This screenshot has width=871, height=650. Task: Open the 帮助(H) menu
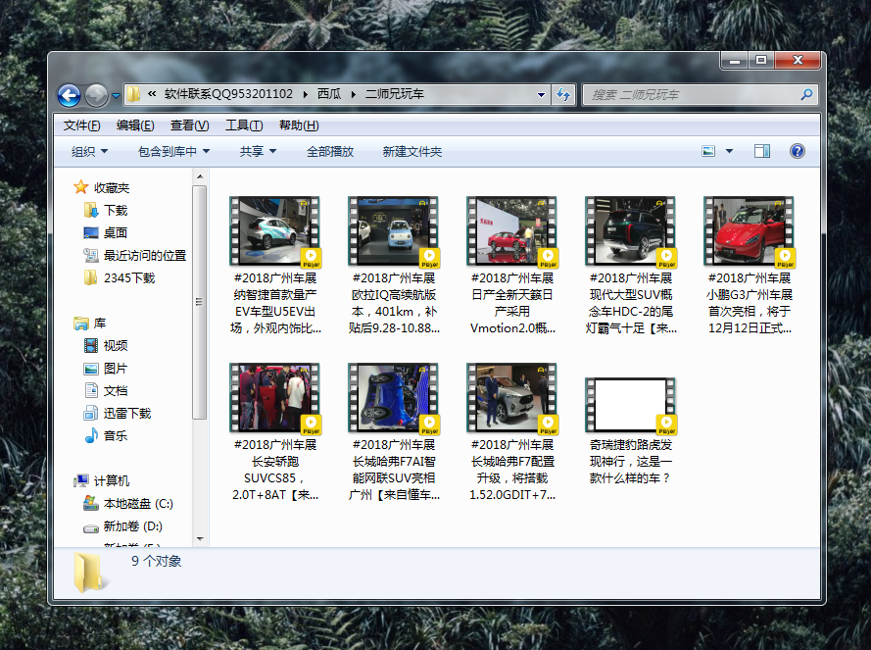299,125
